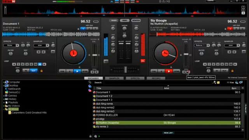This screenshot has width=249, height=140.
Task: Set loop IN point on right deck
Action: tap(217, 71)
